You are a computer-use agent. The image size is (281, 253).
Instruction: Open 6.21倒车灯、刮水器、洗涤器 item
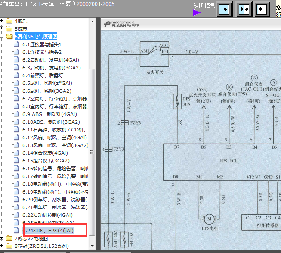[56, 207]
